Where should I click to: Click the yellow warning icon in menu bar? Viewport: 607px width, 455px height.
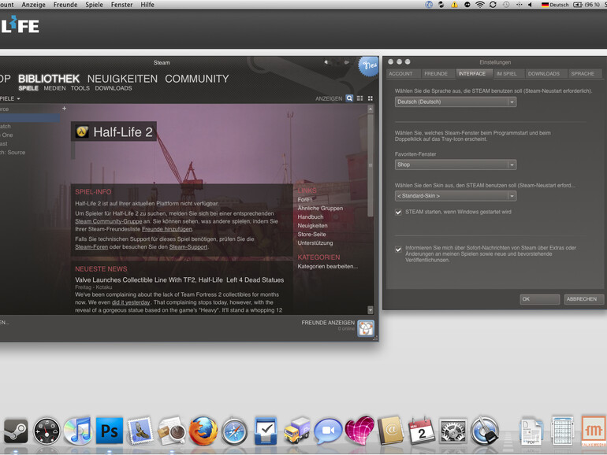point(454,5)
